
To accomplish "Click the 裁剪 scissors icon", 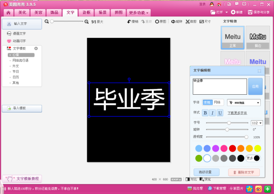I will pos(188,21).
